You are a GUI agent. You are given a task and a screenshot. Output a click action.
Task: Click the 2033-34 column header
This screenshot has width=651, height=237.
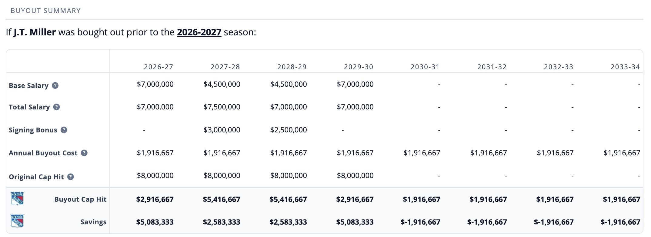pyautogui.click(x=625, y=67)
